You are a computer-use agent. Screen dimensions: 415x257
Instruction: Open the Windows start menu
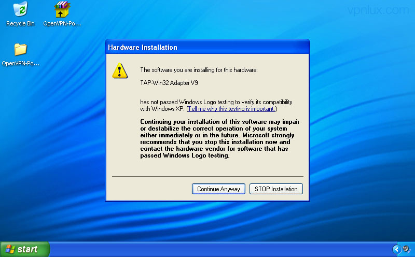click(24, 249)
